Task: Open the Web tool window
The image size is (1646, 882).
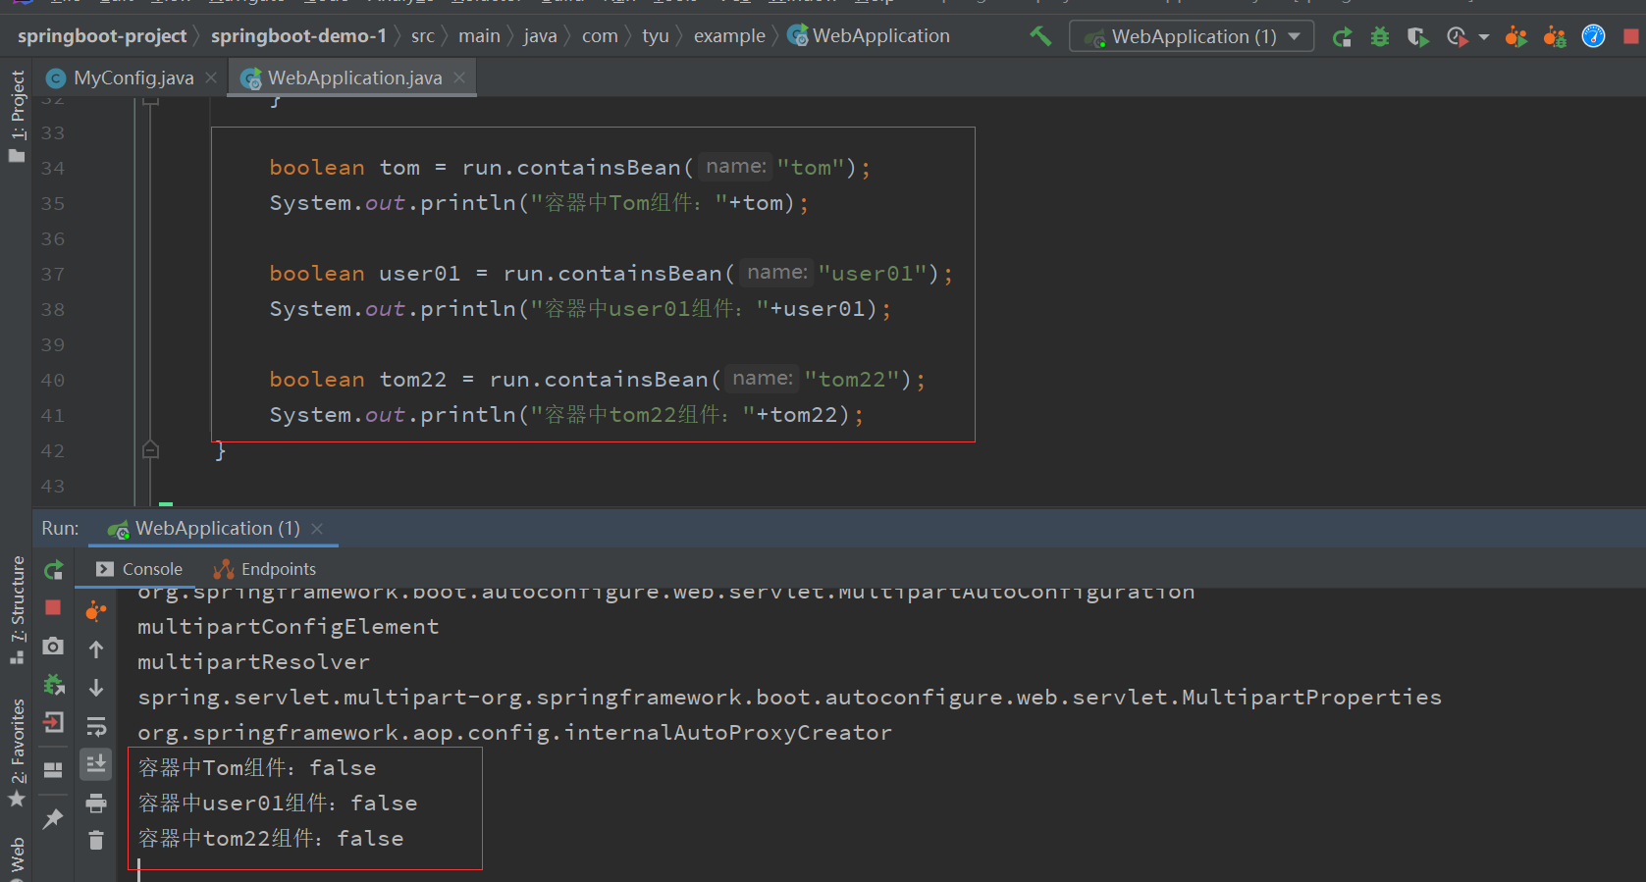Action: (17, 856)
